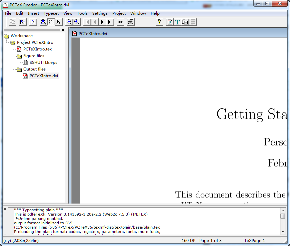Viewport: 290px width, 246px height.
Task: Select the Figure files folder label
Action: (34, 56)
